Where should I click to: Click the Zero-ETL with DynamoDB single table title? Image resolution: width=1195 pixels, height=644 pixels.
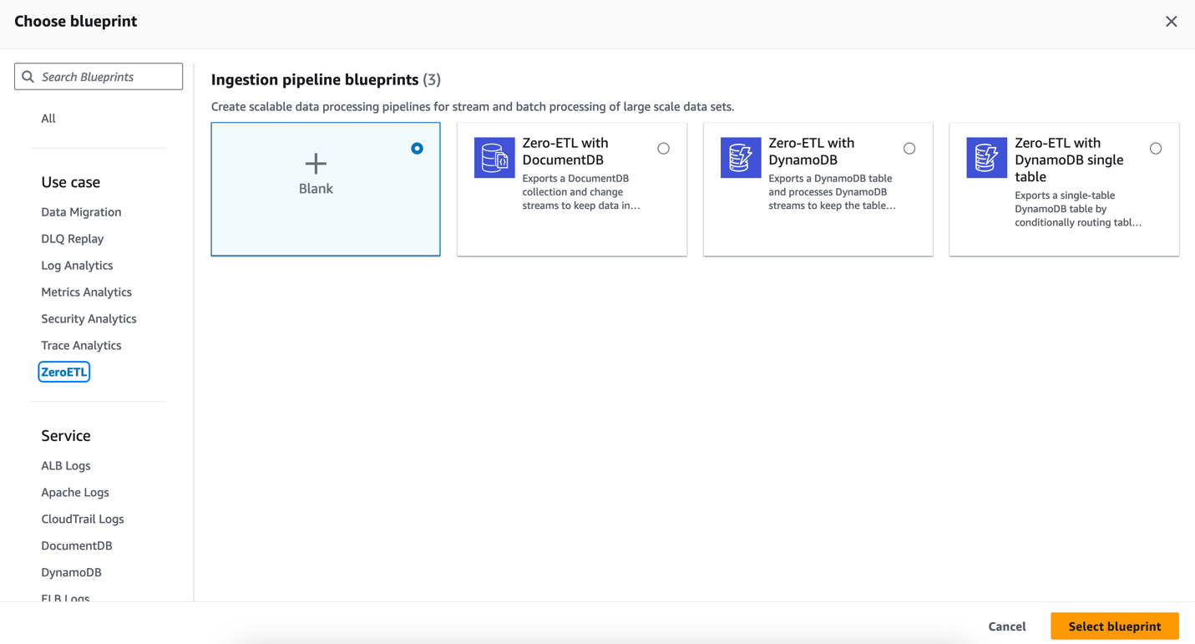[1069, 160]
